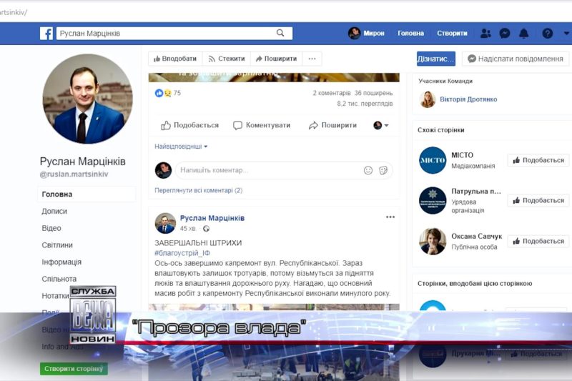This screenshot has height=381, width=572.
Task: Follow the page with Стежити button
Action: (227, 59)
